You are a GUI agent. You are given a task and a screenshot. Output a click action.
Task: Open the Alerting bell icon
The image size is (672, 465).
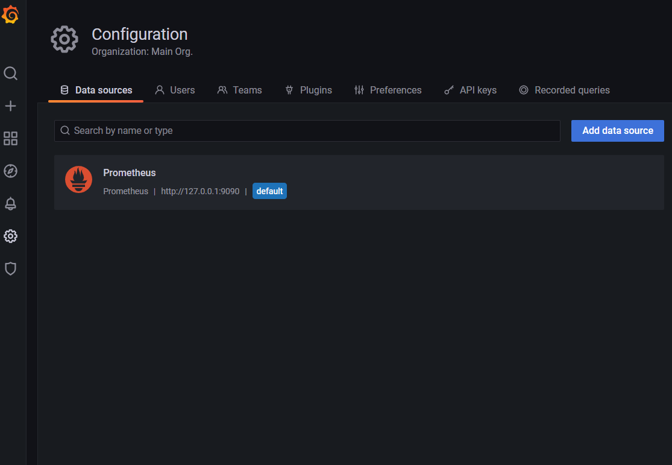(x=10, y=203)
